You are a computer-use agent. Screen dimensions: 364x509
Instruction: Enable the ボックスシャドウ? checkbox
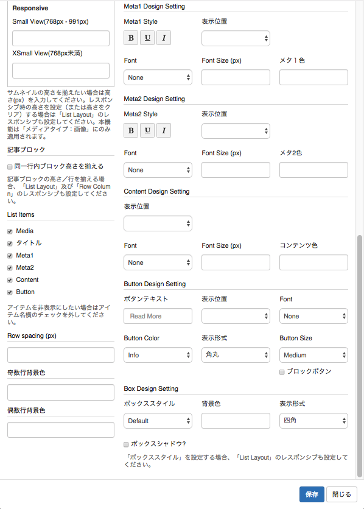(x=126, y=444)
